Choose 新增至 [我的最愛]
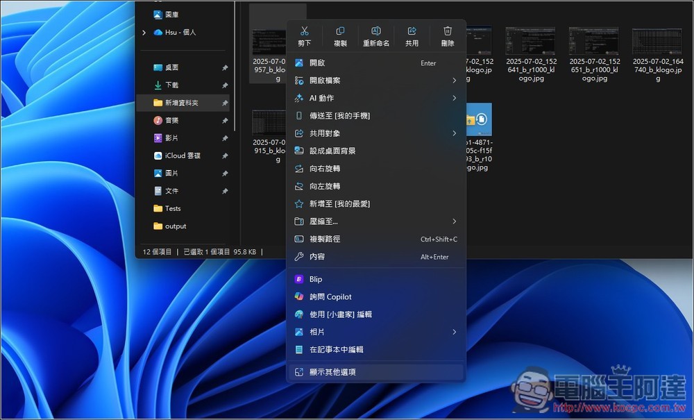 coord(375,204)
